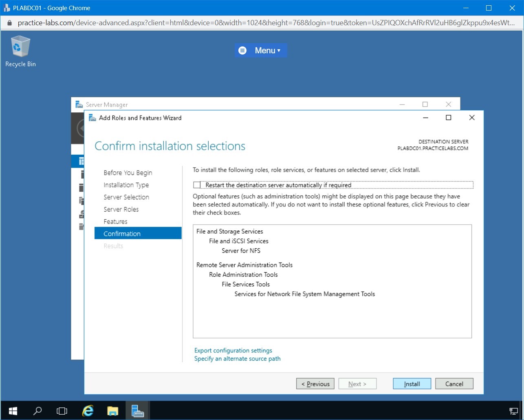Click Specify an alternate source path link
Screen dimensions: 524x420
[237, 359]
